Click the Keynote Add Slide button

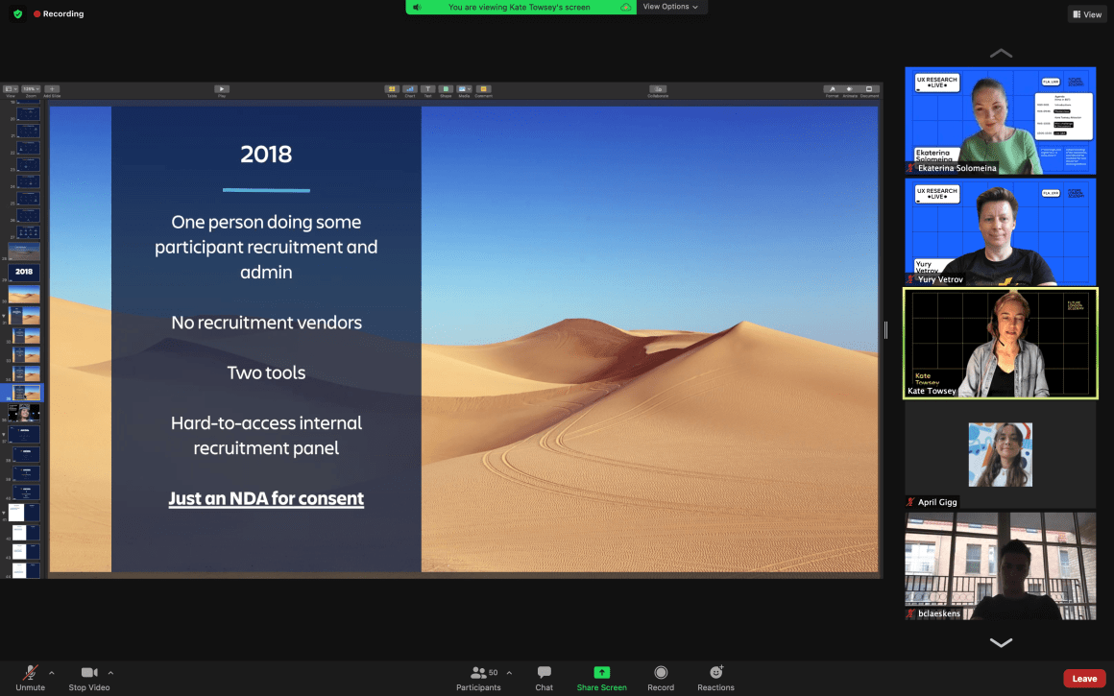click(52, 90)
